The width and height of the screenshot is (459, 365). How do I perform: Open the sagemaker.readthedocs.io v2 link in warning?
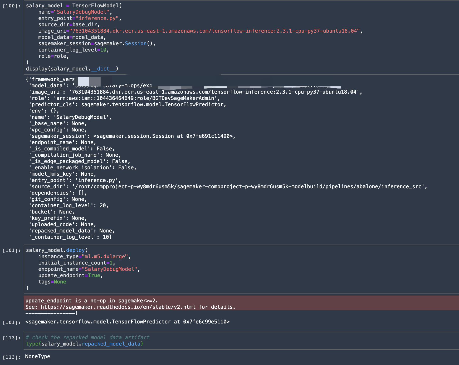[118, 307]
